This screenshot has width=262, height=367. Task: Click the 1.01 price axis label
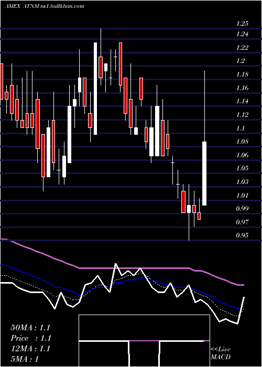[242, 196]
